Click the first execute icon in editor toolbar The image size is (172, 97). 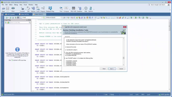[x=7, y=18]
